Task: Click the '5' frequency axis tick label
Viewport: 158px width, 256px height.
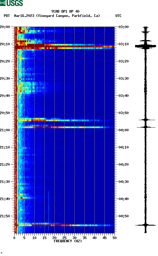Action: point(24,238)
